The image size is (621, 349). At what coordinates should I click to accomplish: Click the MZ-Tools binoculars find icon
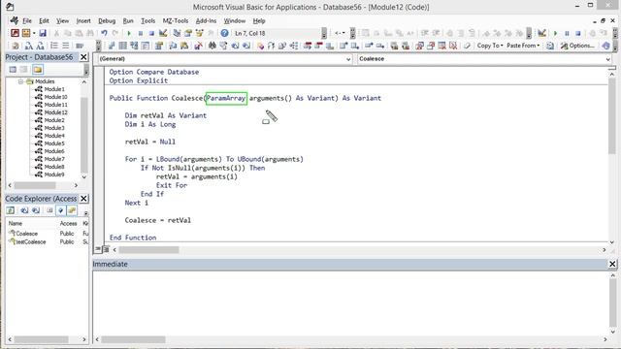pos(212,46)
